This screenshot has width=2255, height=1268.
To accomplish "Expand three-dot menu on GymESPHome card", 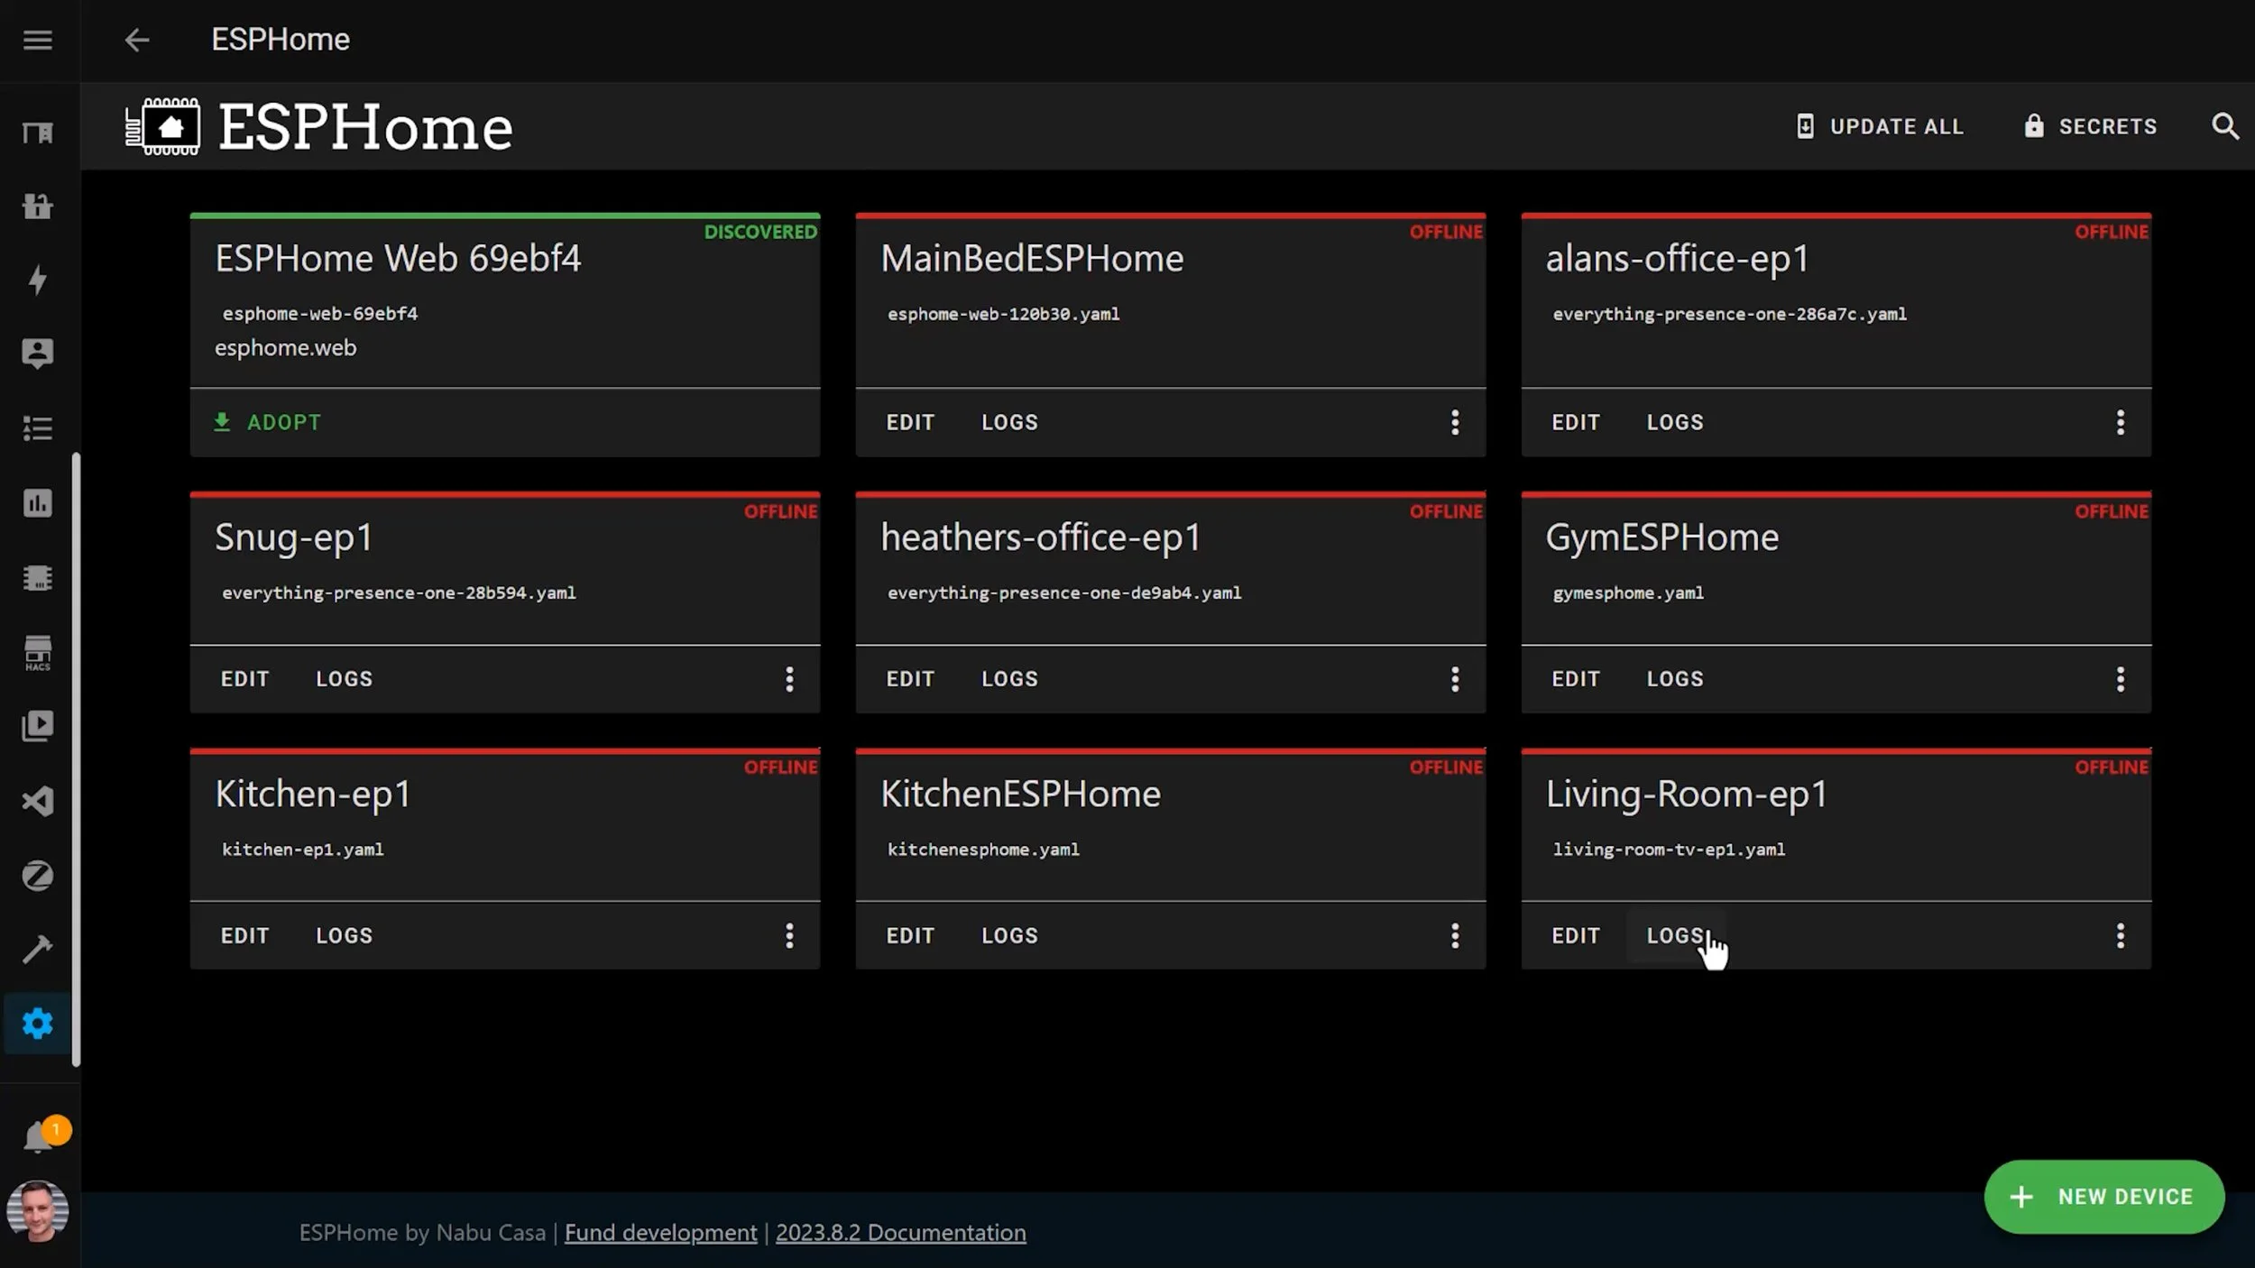I will pyautogui.click(x=2120, y=679).
